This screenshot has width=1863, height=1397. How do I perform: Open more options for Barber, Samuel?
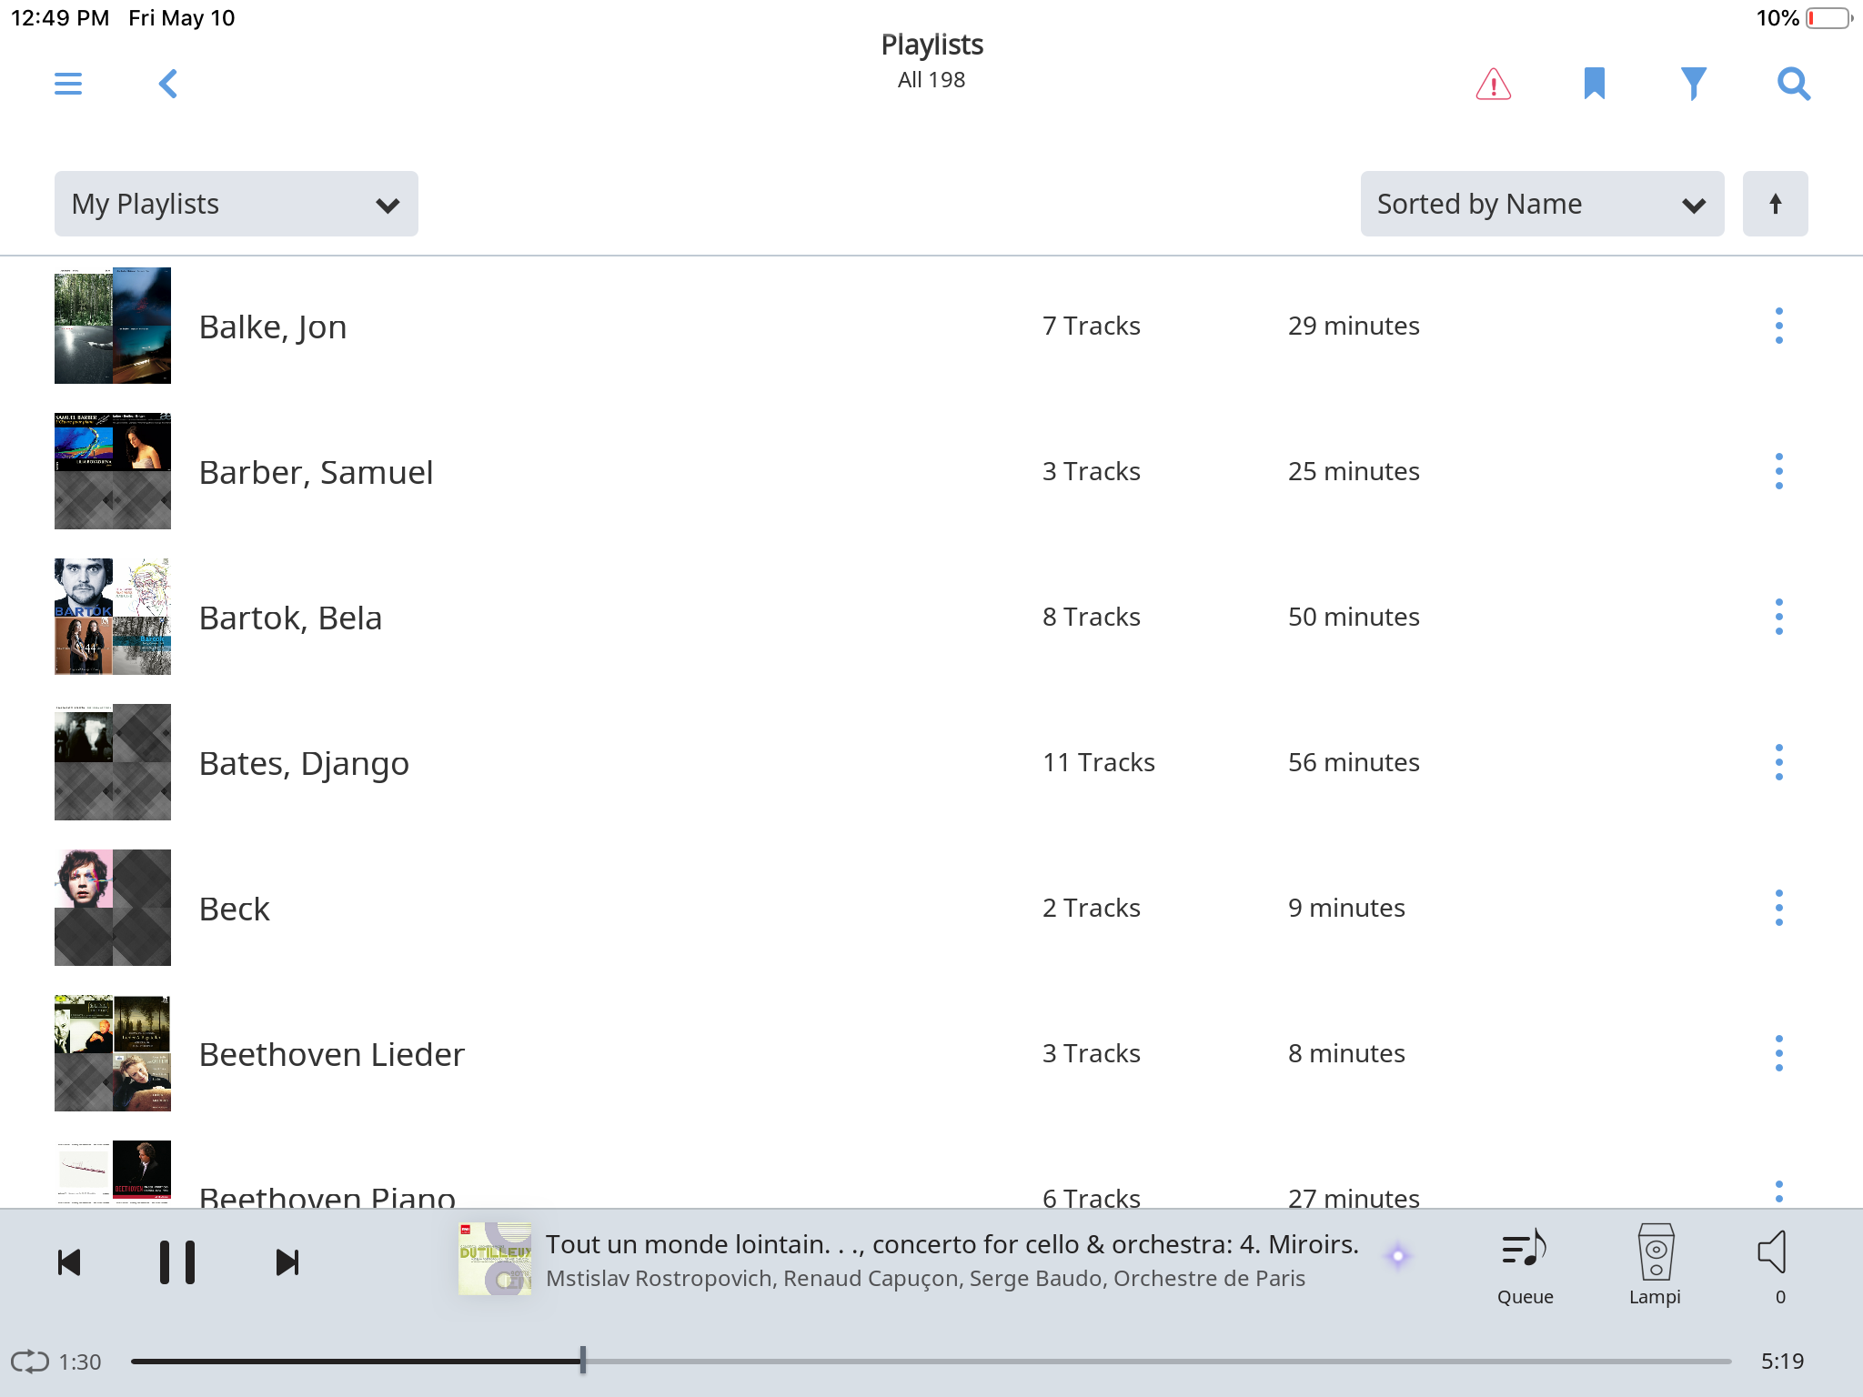tap(1778, 471)
